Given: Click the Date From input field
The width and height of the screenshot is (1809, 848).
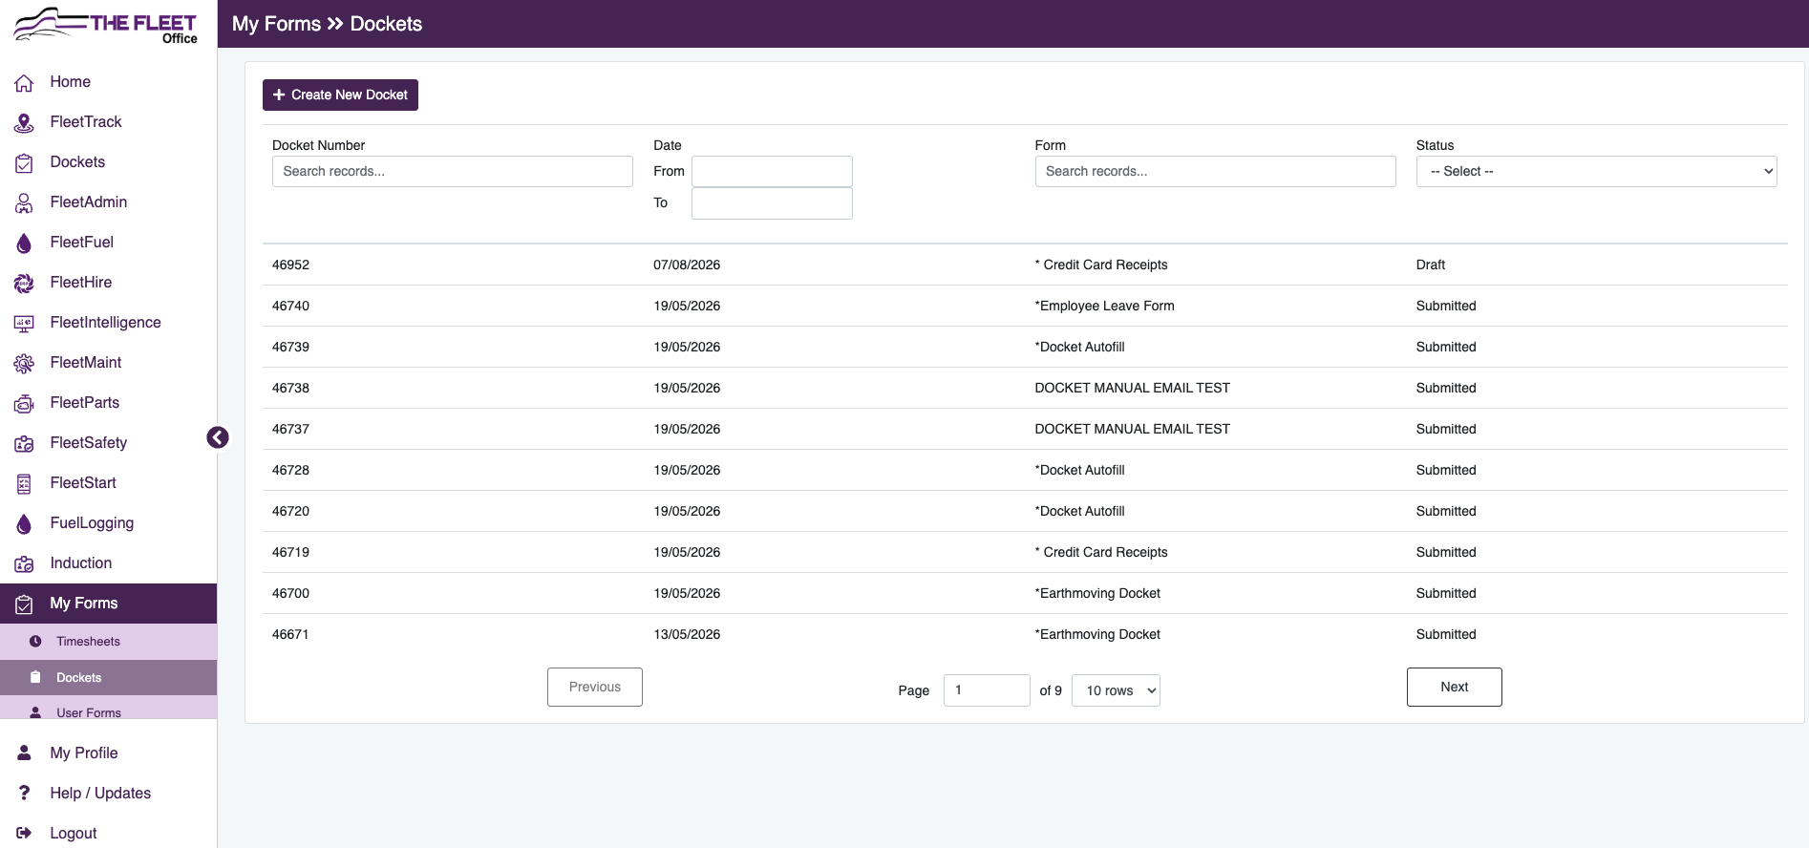Looking at the screenshot, I should (x=772, y=171).
